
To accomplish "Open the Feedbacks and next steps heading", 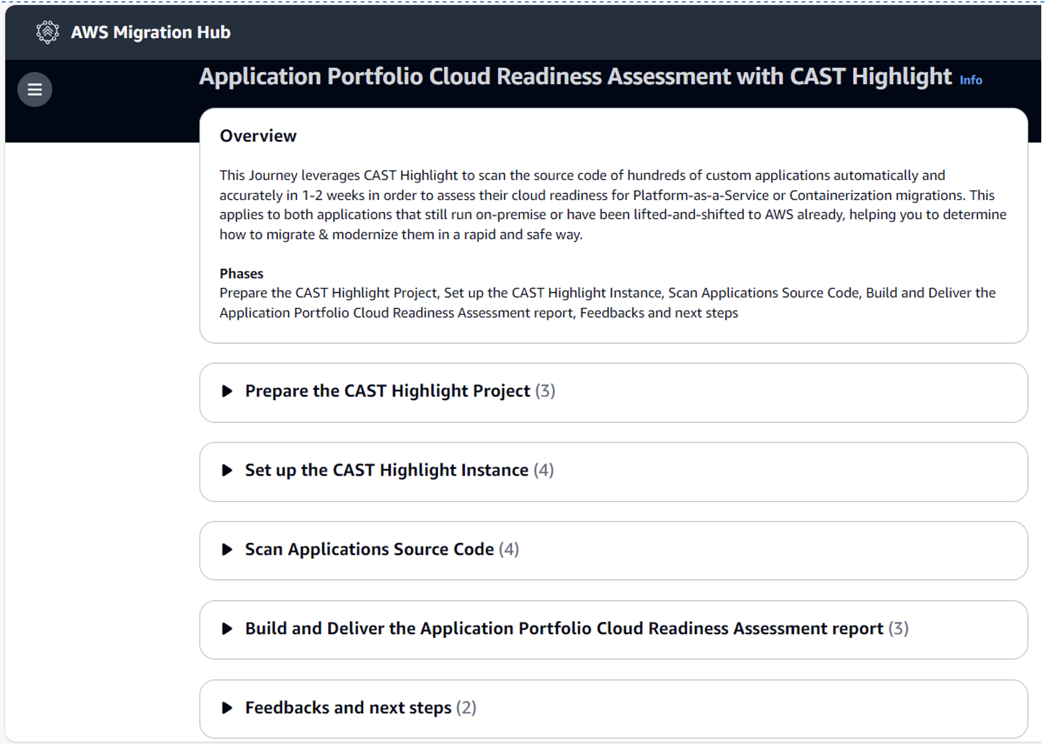I will pos(348,708).
